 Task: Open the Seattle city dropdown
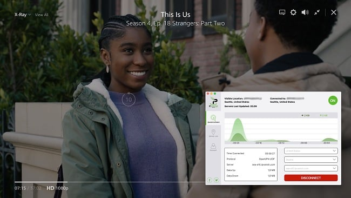click(x=311, y=160)
